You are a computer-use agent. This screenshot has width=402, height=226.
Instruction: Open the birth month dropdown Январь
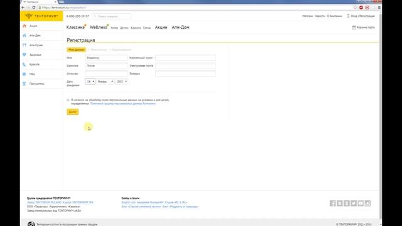[x=105, y=82]
